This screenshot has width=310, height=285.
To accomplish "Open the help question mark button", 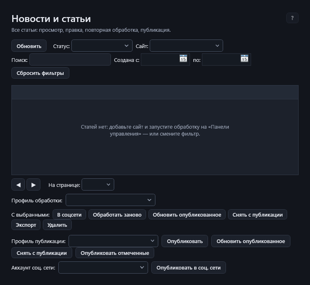I will 292,18.
